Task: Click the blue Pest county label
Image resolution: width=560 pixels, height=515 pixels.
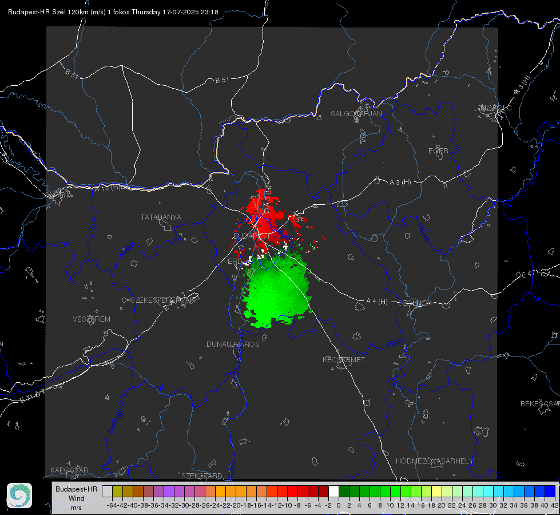Action: pos(393,344)
